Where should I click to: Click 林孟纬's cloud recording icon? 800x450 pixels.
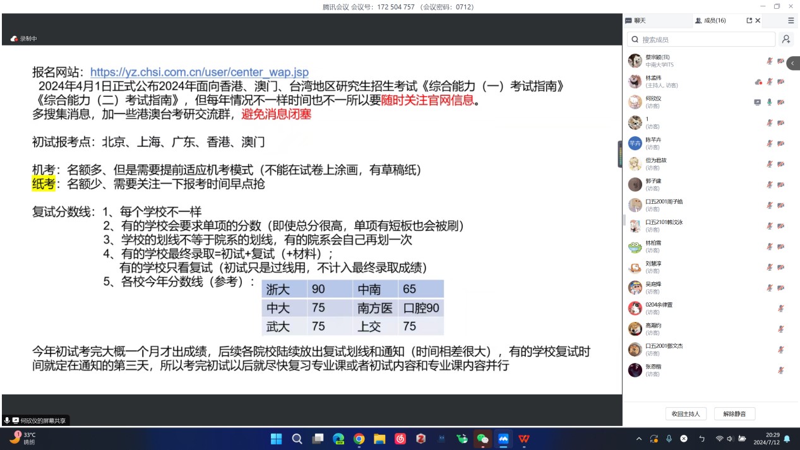(758, 82)
